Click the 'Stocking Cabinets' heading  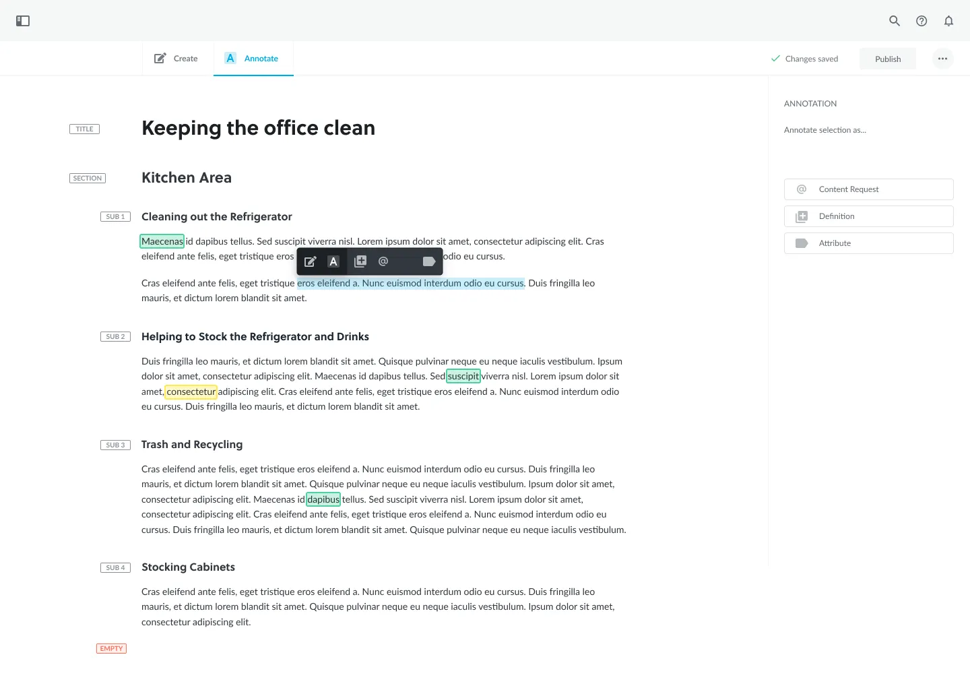pyautogui.click(x=189, y=567)
